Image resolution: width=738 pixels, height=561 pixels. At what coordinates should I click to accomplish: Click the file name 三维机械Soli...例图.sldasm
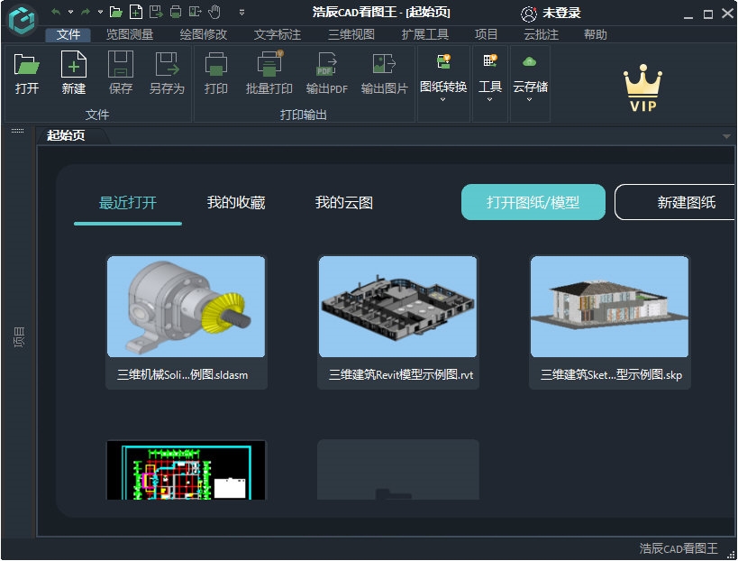pos(183,375)
